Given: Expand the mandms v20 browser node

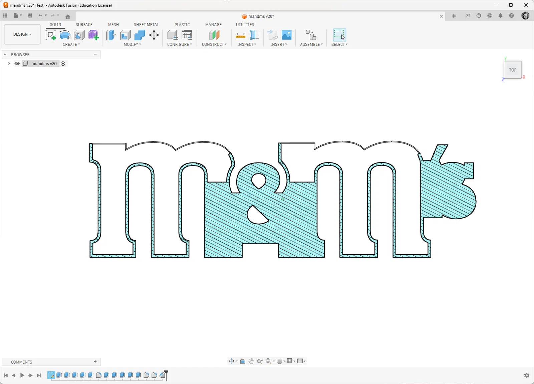Looking at the screenshot, I should [x=9, y=63].
